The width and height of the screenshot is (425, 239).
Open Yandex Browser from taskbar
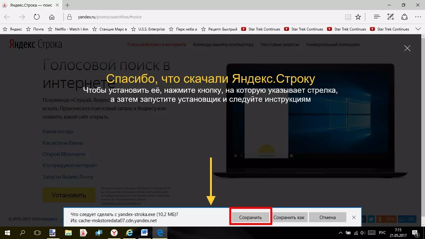point(114,233)
